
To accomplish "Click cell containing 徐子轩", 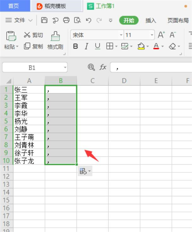I will pyautogui.click(x=29, y=153).
